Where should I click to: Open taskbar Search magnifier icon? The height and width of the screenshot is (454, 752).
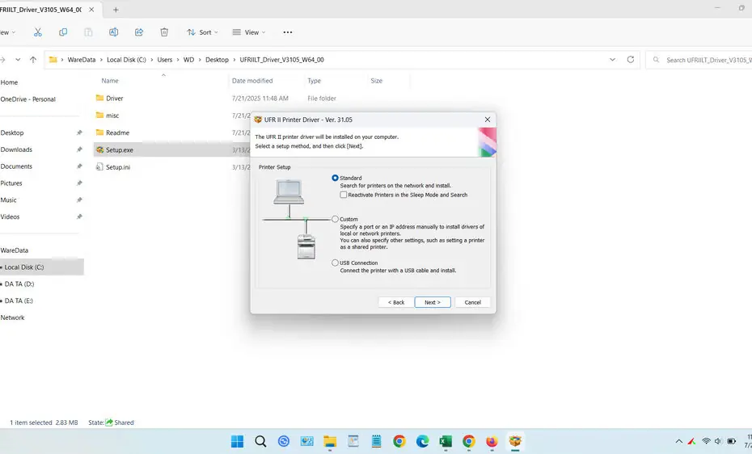tap(260, 441)
